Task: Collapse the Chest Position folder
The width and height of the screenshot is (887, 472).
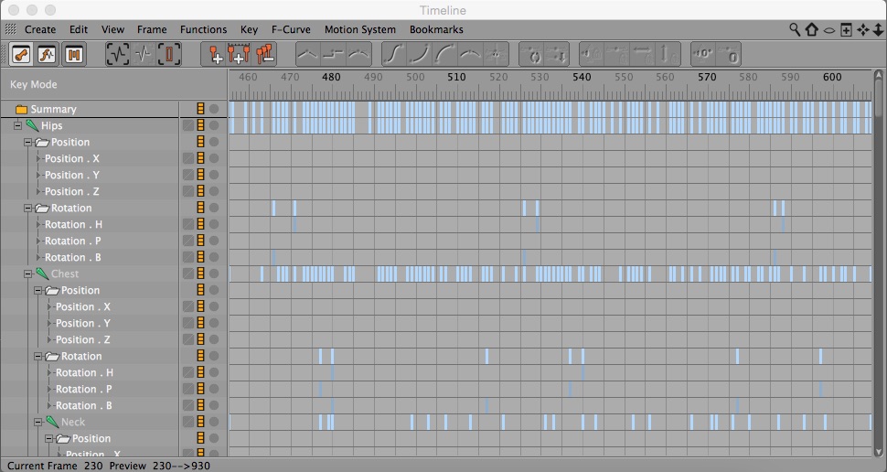Action: coord(37,290)
